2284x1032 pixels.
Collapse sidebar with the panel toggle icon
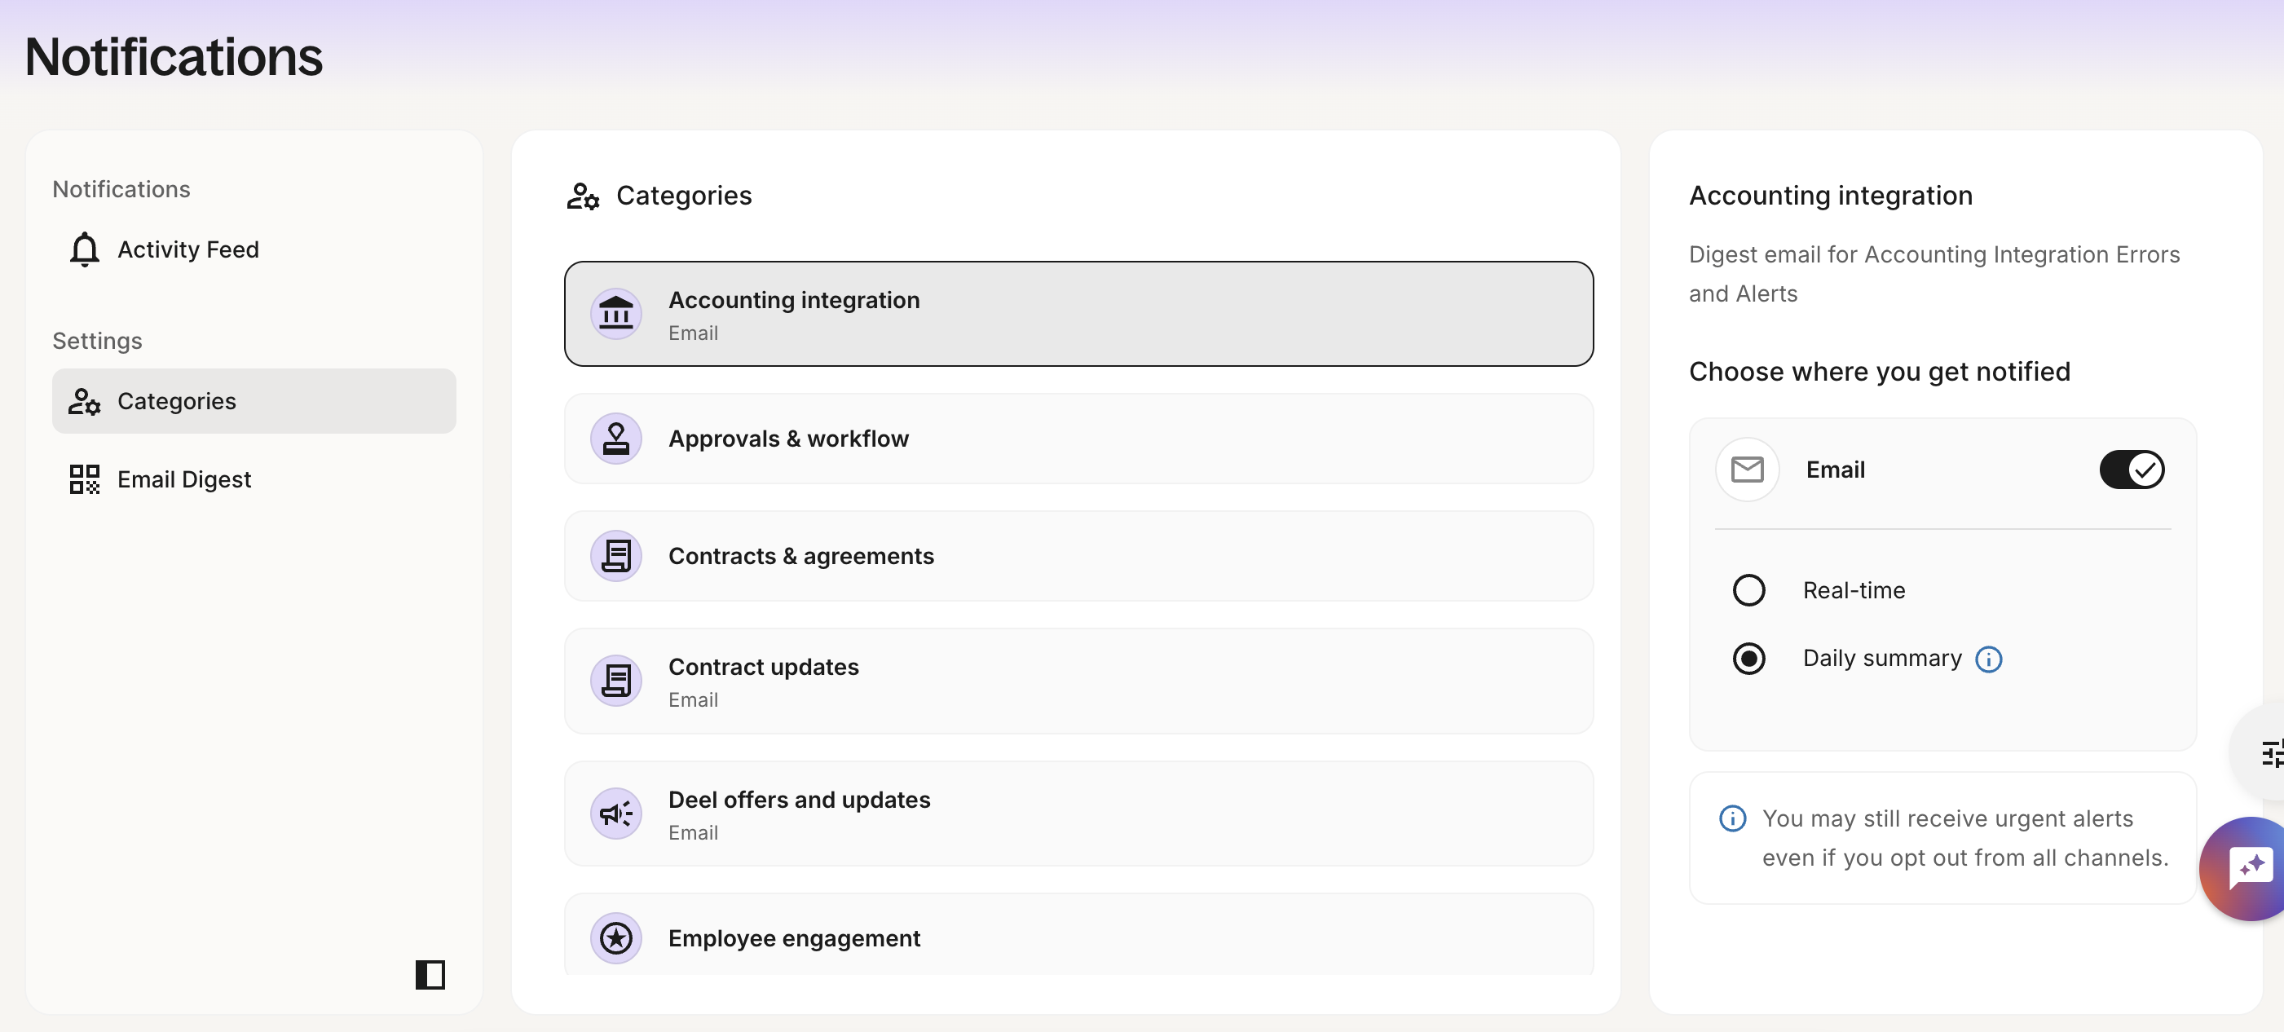tap(430, 974)
